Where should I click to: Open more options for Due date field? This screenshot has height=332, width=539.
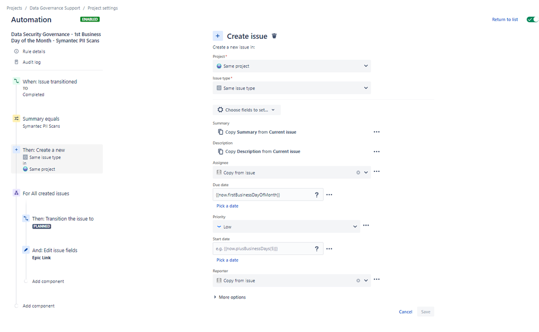[x=329, y=195]
